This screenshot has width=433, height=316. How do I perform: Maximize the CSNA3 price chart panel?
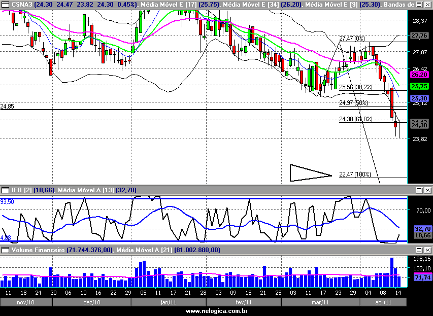pos(419,5)
